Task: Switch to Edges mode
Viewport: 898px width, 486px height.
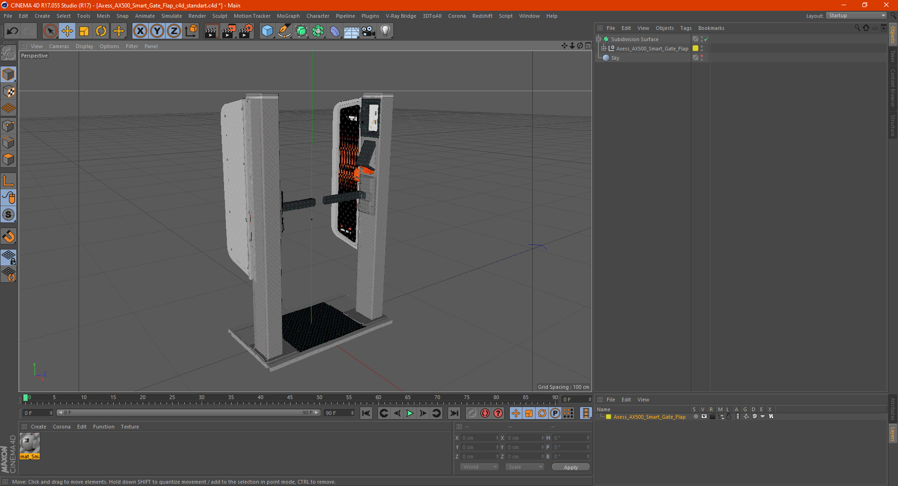Action: tap(8, 143)
